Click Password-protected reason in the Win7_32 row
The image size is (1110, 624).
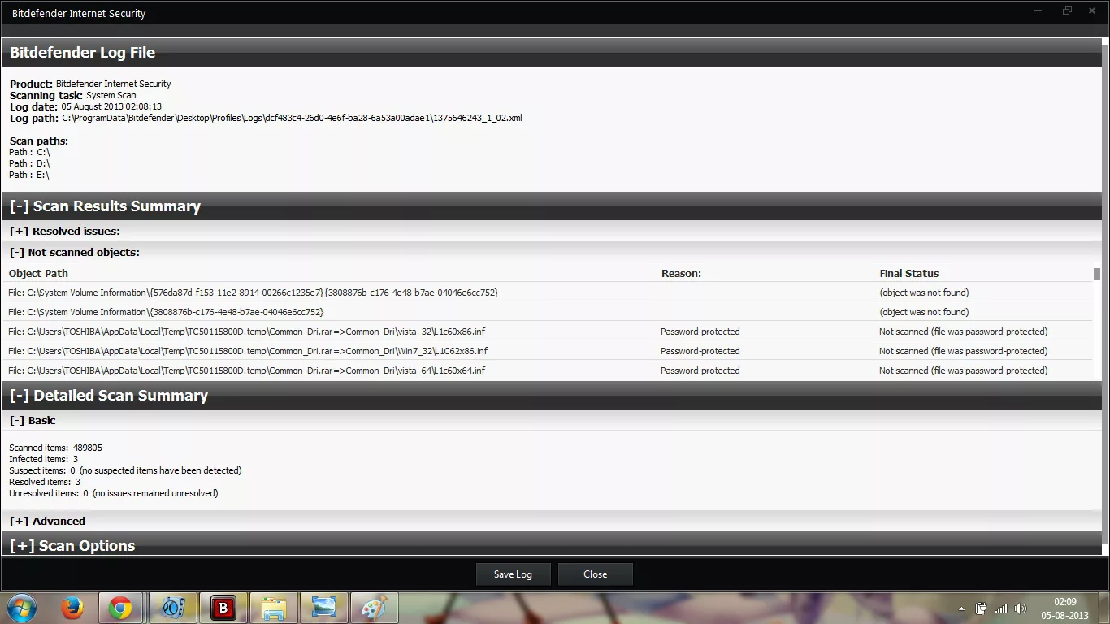[x=700, y=351]
